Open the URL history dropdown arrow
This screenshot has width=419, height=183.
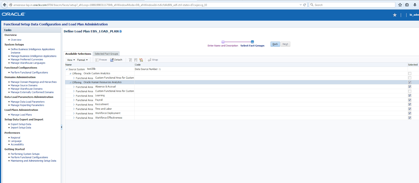tap(301, 5)
